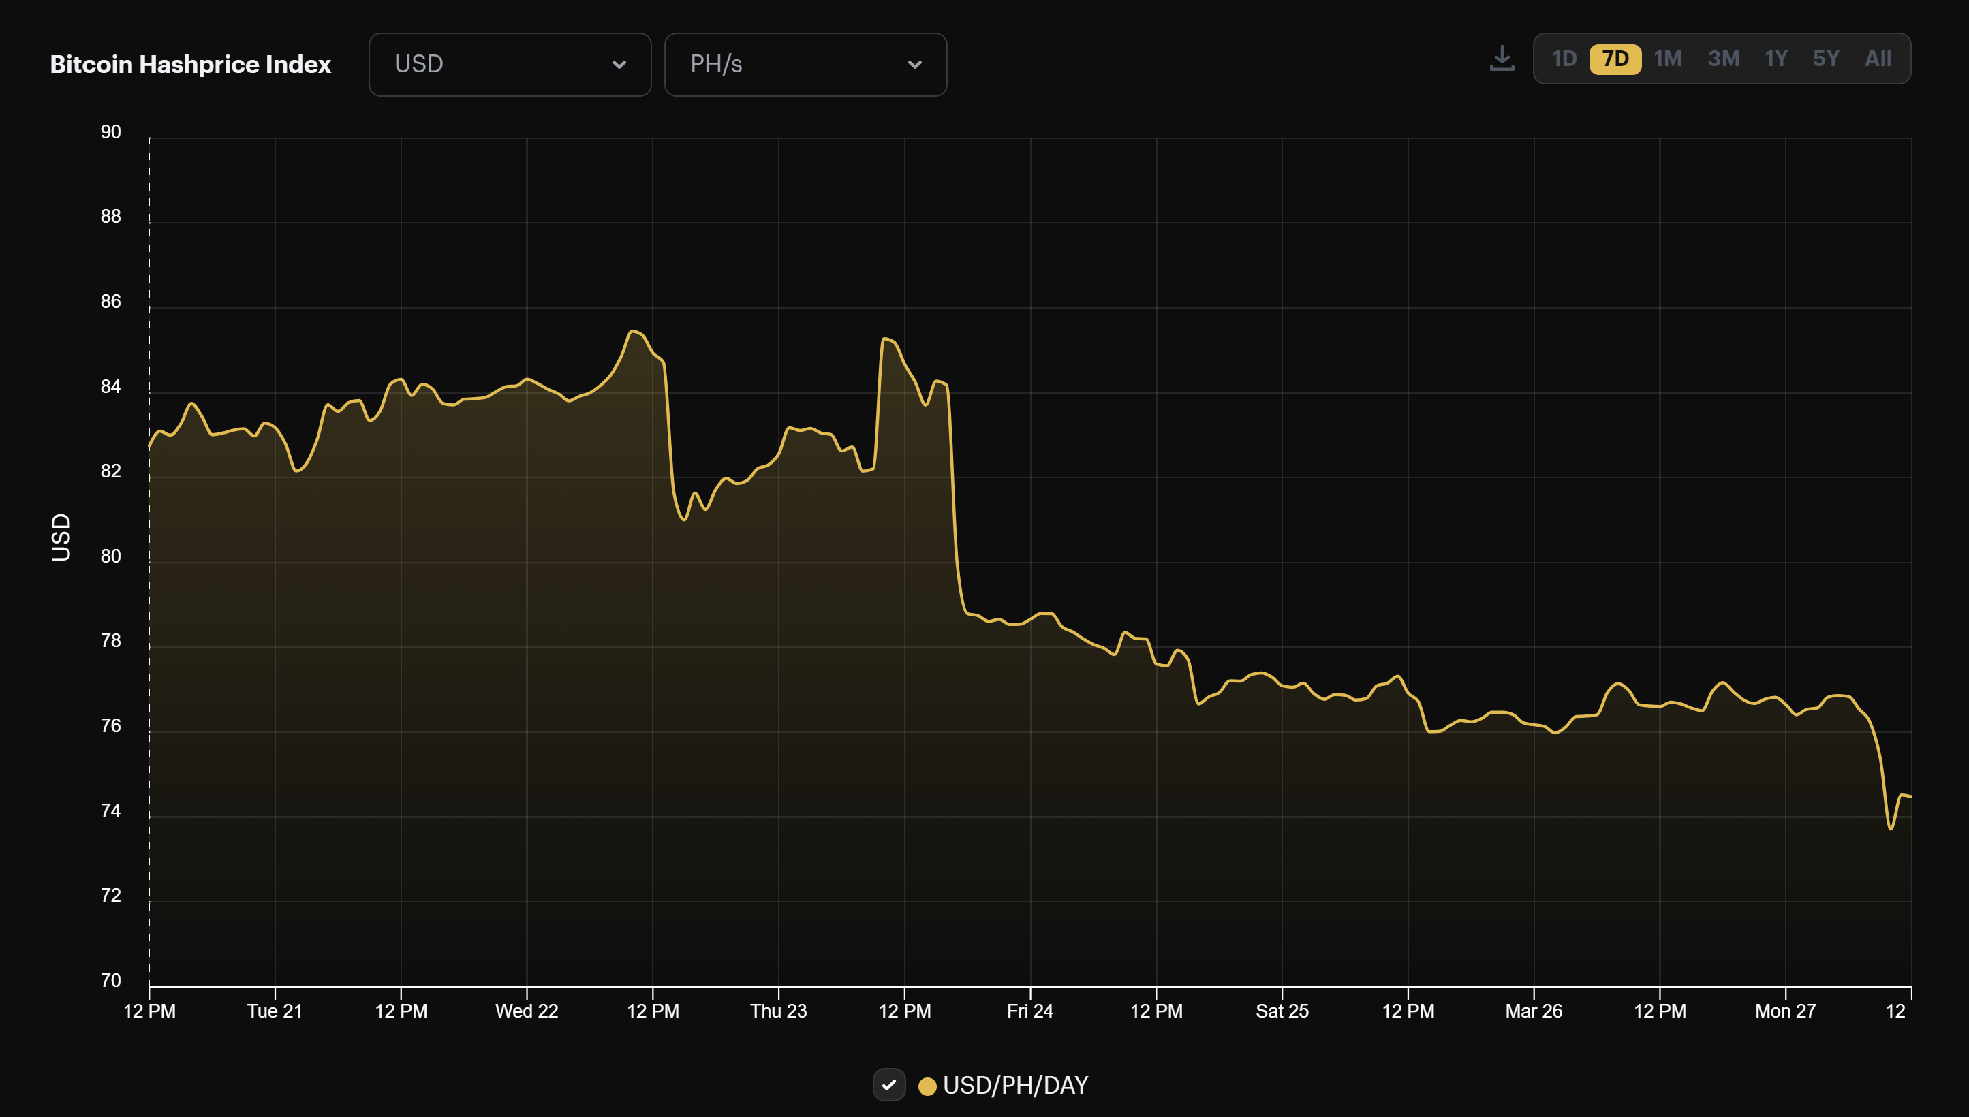Open the USD currency dropdown
This screenshot has height=1117, width=1969.
[x=510, y=65]
